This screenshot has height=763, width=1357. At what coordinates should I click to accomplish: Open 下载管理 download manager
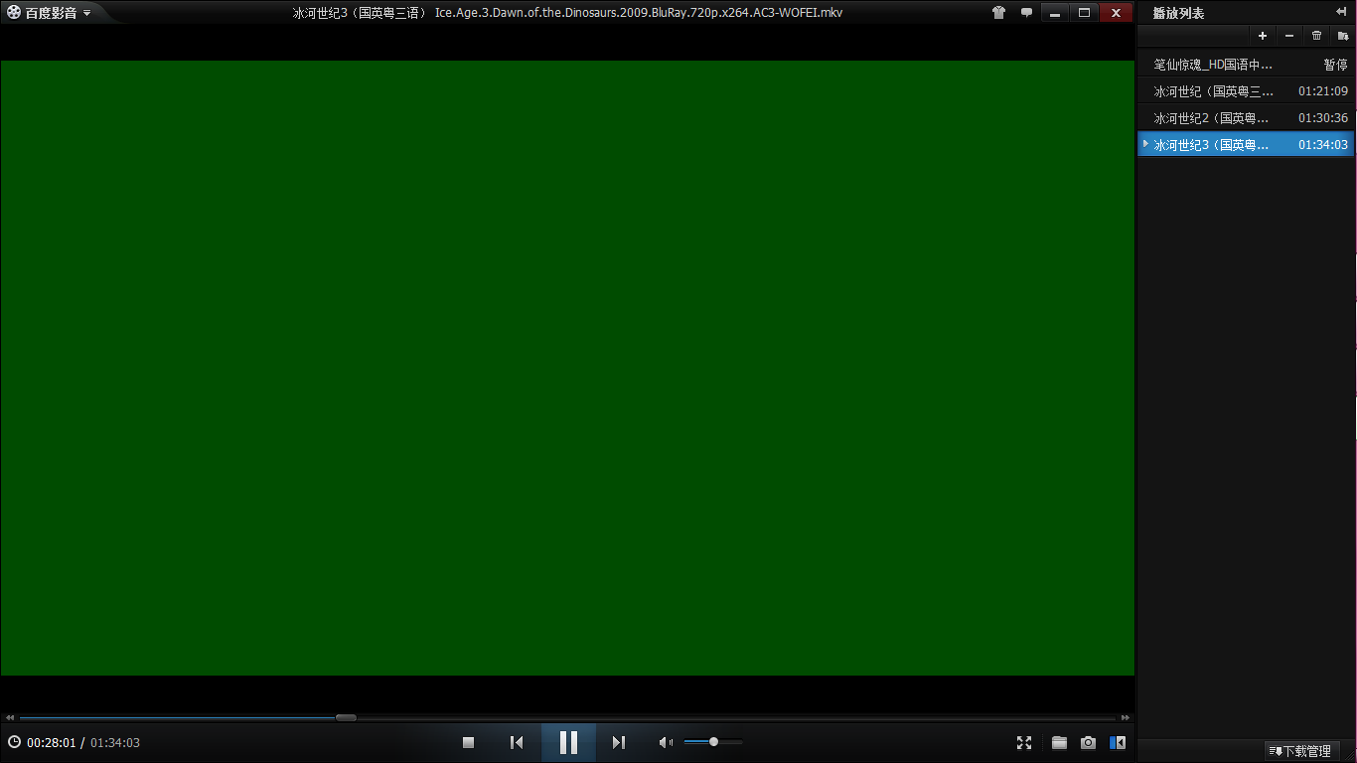1301,751
